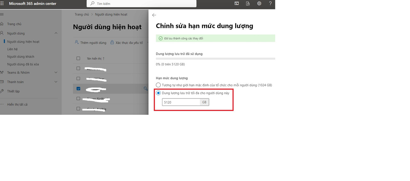Image resolution: width=410 pixels, height=181 pixels.
Task: Go back using the panel's left arrow
Action: pyautogui.click(x=154, y=15)
